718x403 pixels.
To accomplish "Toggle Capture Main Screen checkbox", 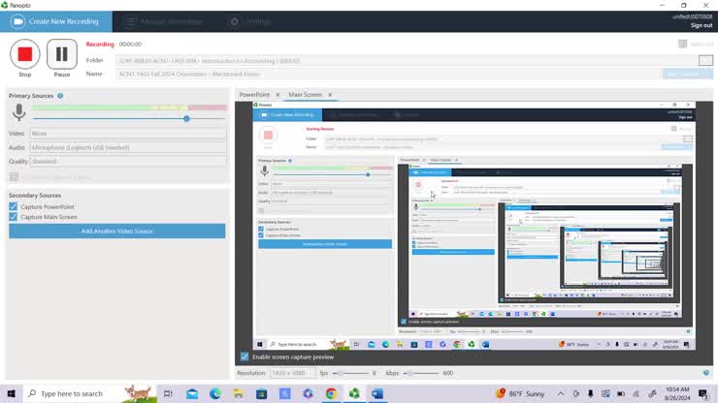I will [14, 217].
